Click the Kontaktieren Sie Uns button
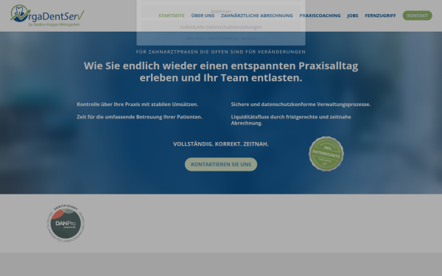 click(221, 164)
